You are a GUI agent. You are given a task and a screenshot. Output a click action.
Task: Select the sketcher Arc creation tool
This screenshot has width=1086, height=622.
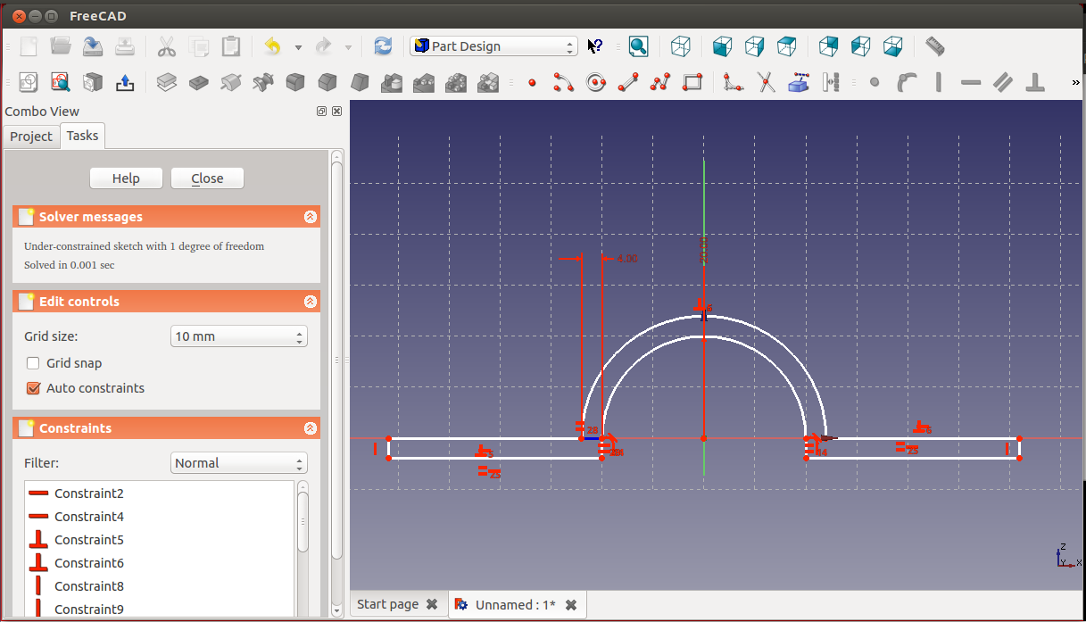click(563, 83)
